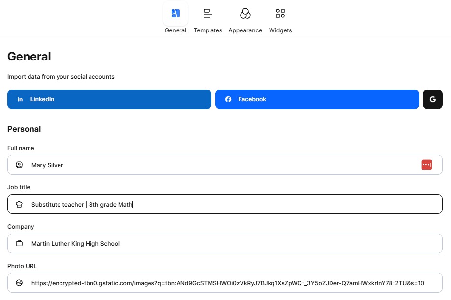
Task: Click the Facebook logo icon
Action: [x=228, y=99]
